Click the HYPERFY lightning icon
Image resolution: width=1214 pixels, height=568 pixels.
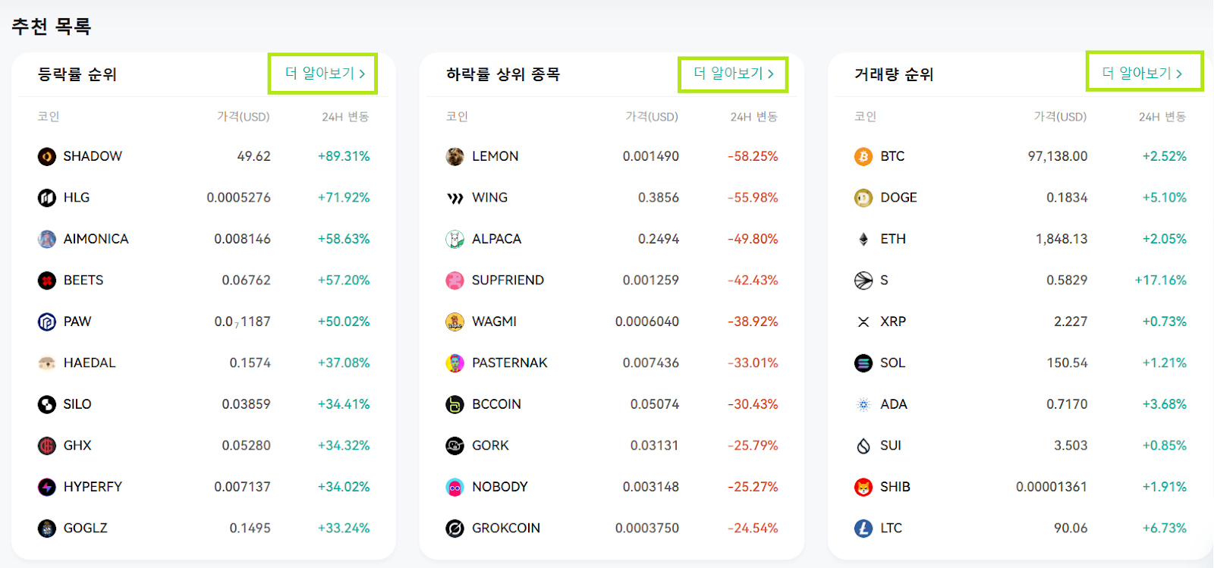pos(47,487)
